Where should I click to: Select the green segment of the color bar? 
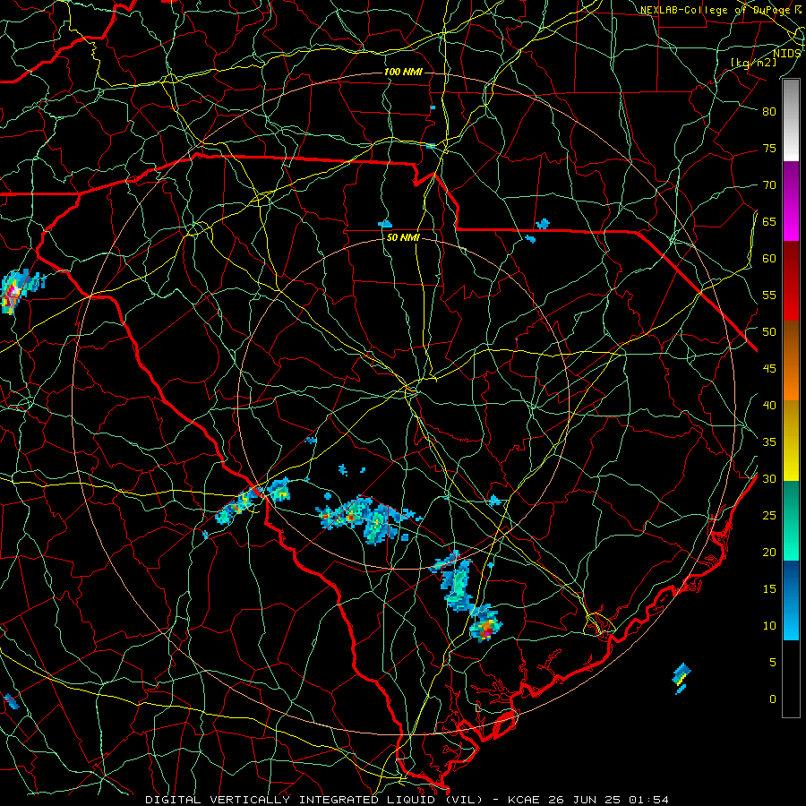[x=791, y=520]
